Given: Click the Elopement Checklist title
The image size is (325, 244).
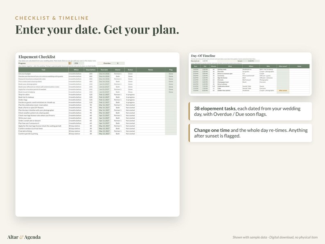Looking at the screenshot, I should coord(37,57).
